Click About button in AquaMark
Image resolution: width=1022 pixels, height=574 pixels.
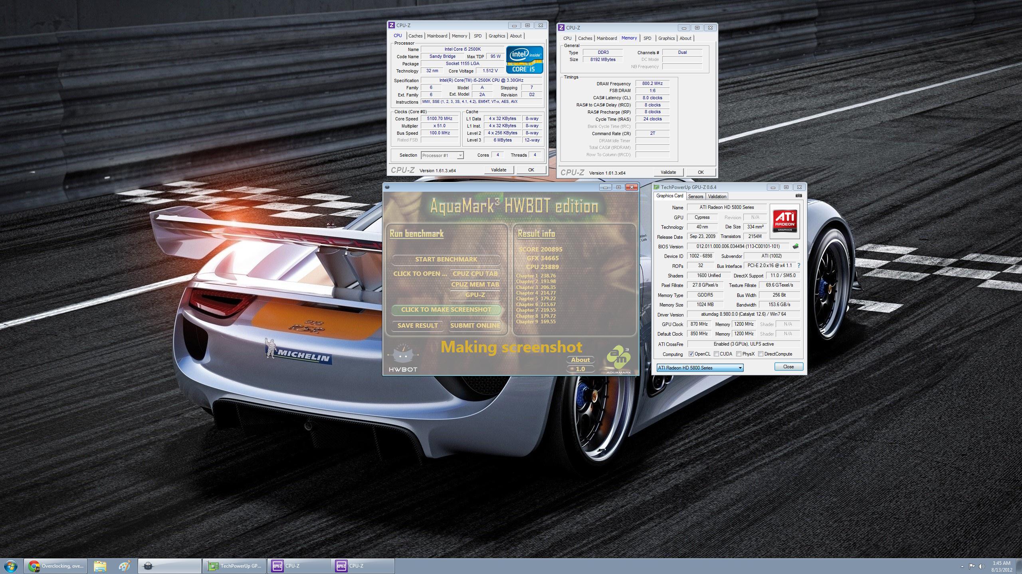coord(580,360)
